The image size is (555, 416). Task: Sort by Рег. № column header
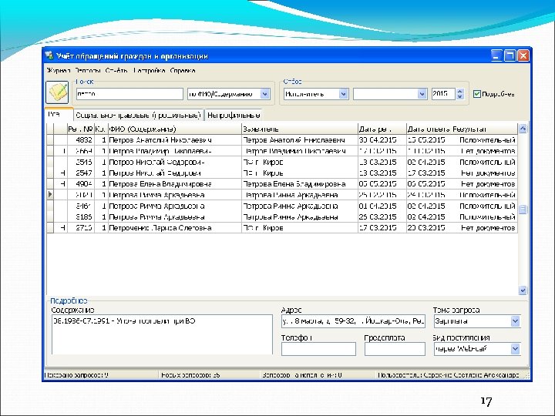[x=80, y=129]
